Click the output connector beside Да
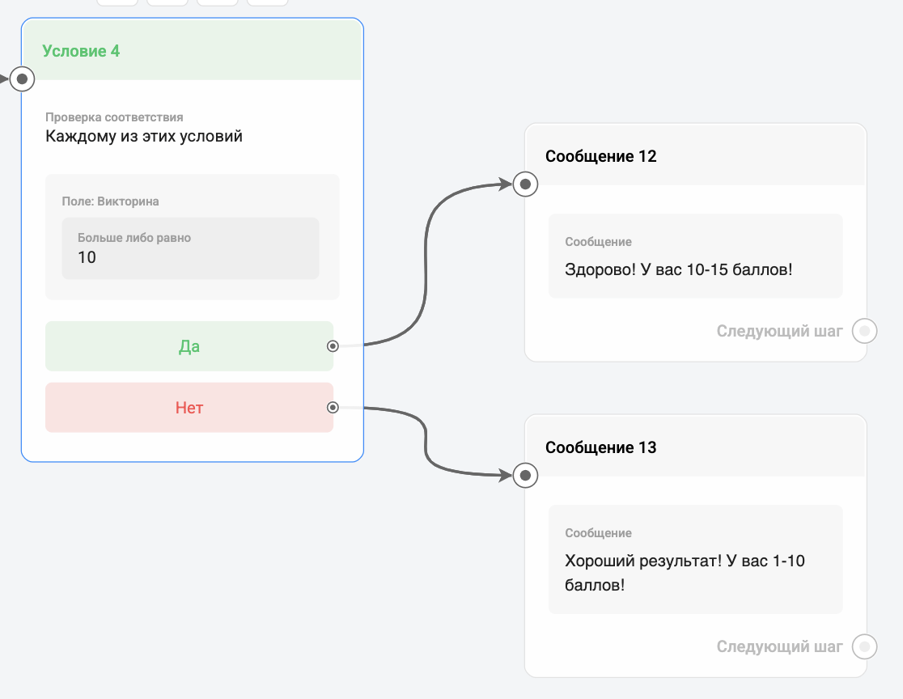This screenshot has width=903, height=699. click(333, 346)
